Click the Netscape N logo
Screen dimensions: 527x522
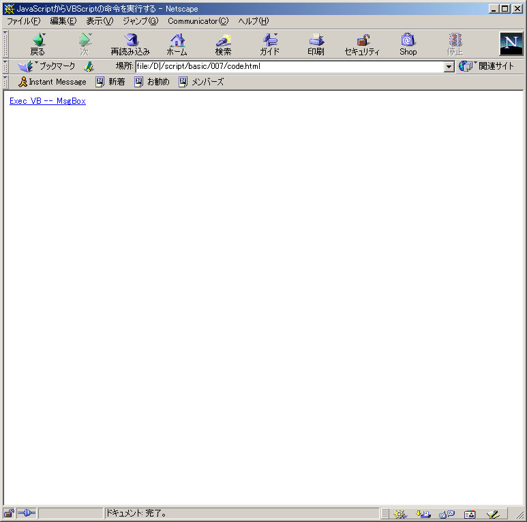click(511, 44)
